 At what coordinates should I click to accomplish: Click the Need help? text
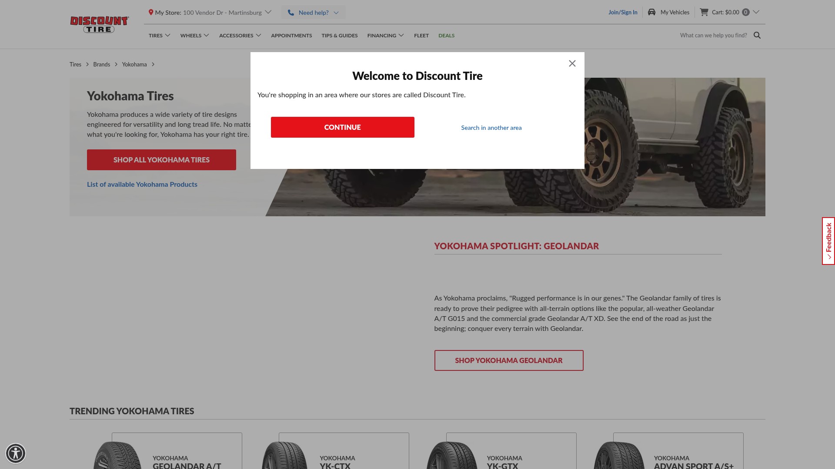click(x=314, y=13)
